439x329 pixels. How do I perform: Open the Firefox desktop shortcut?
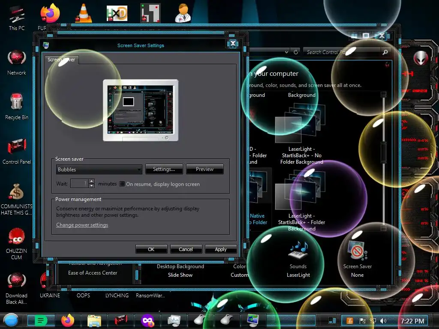[x=50, y=13]
